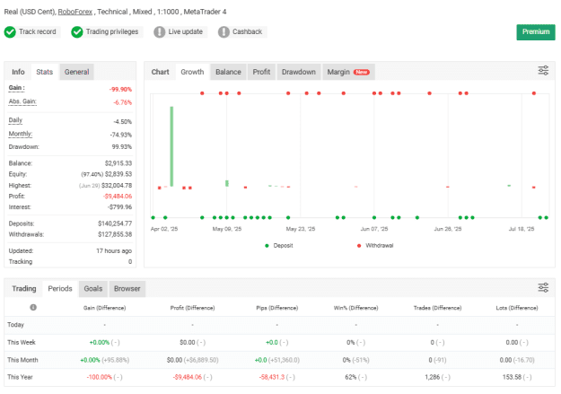Select the Info tab
Screen dimensions: 561x394
click(x=18, y=72)
